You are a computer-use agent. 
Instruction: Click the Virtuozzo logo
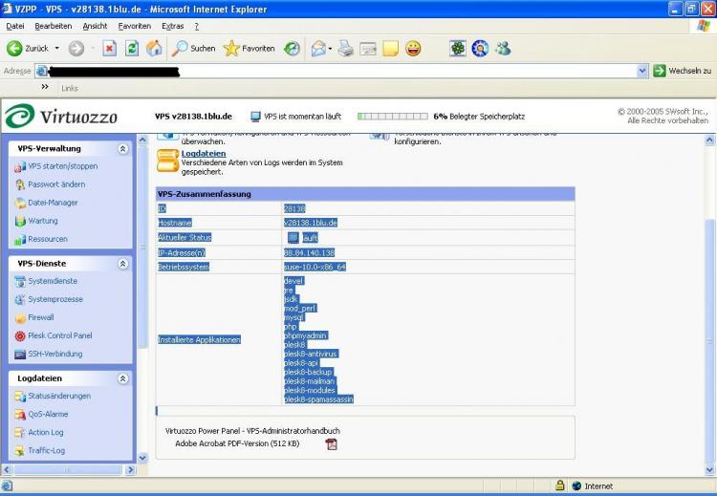click(x=61, y=116)
